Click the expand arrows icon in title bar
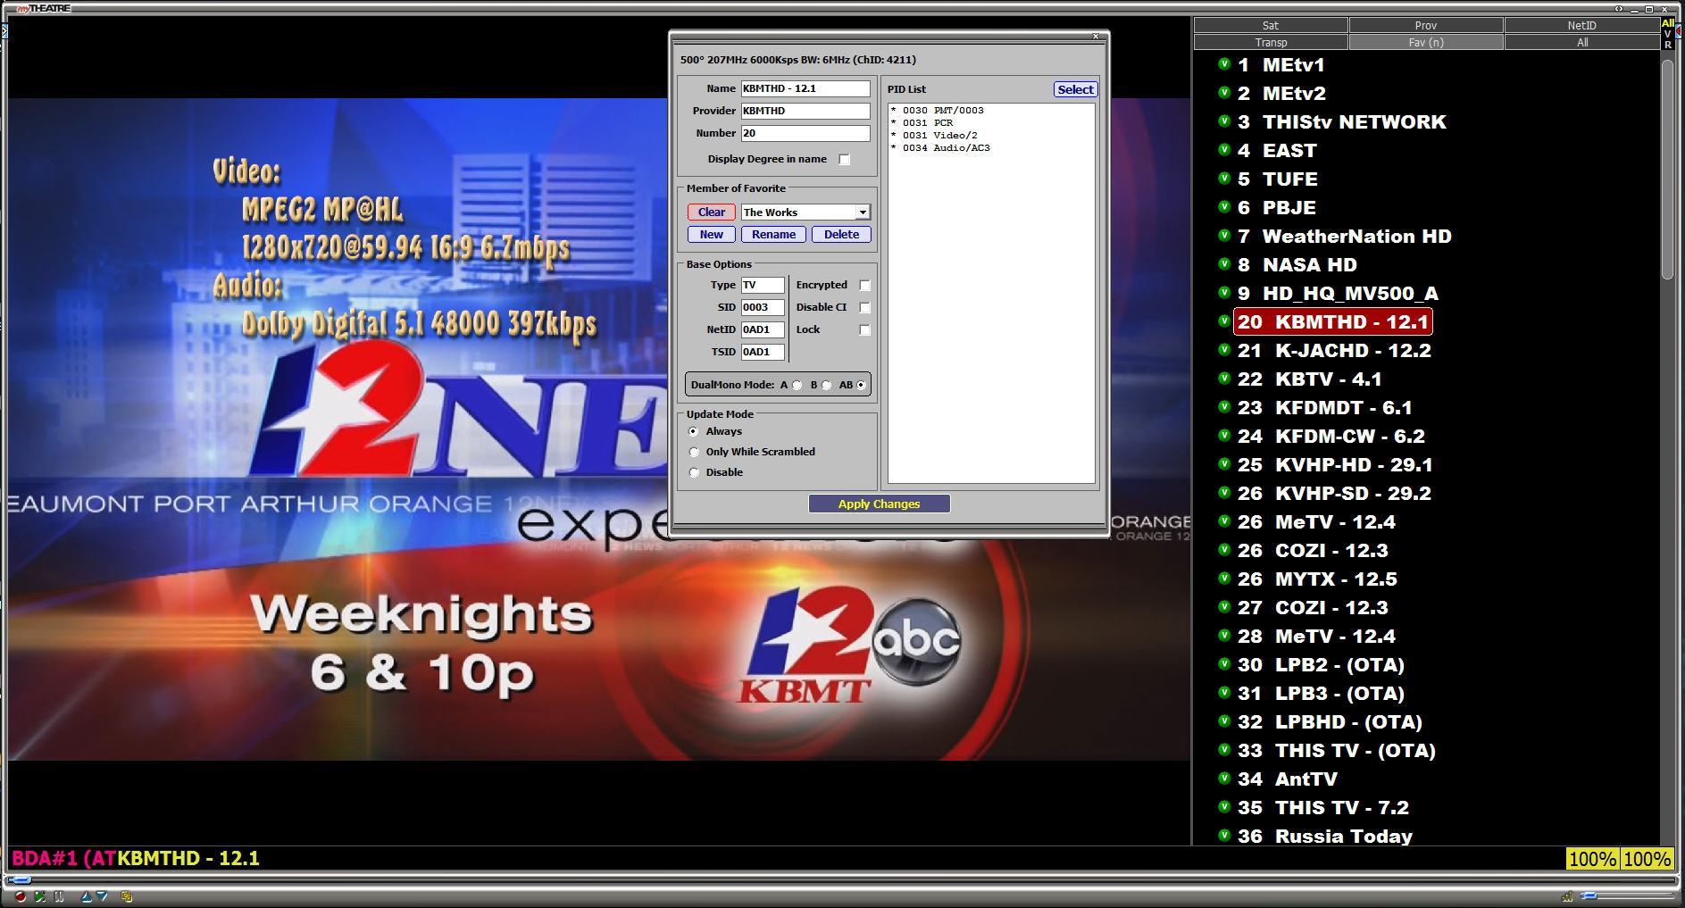1685x908 pixels. click(x=1619, y=9)
